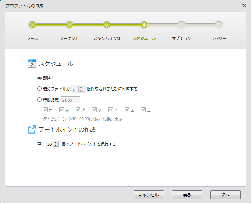This screenshot has height=203, width=251.
Task: Click the boot point arrow icon
Action: (x=32, y=129)
